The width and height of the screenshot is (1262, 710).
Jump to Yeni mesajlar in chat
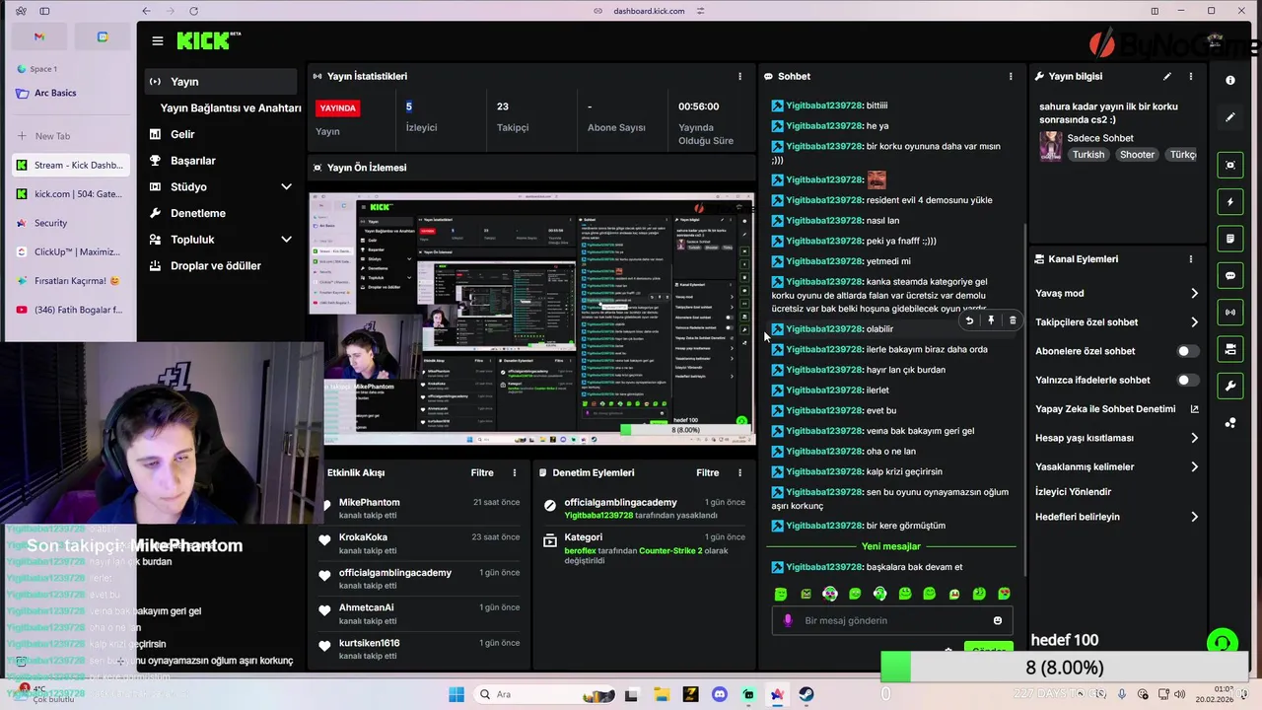(x=891, y=546)
